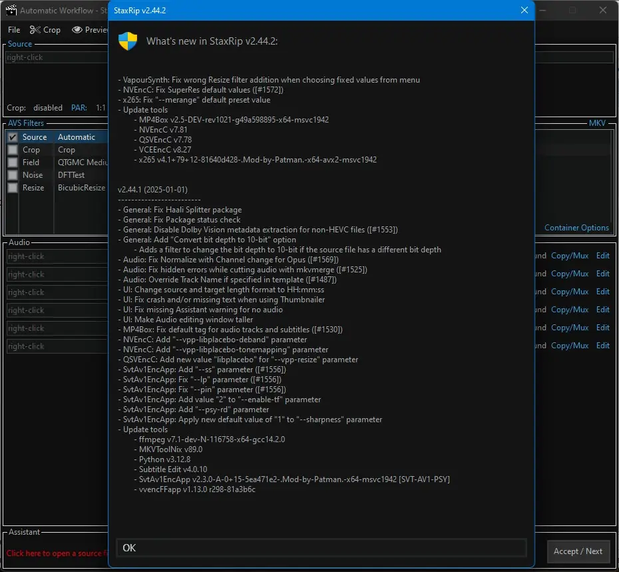Click the shield icon in the dialog header
Screen dimensions: 619x572
128,41
